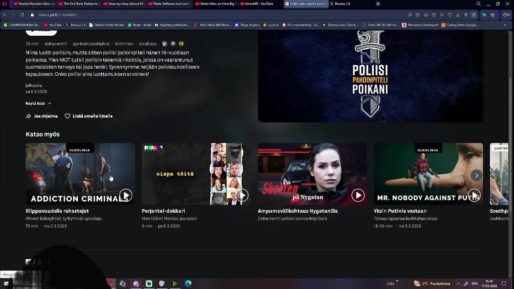Take a snapshot with the camera icon
The height and width of the screenshot is (289, 514).
coord(426,15)
